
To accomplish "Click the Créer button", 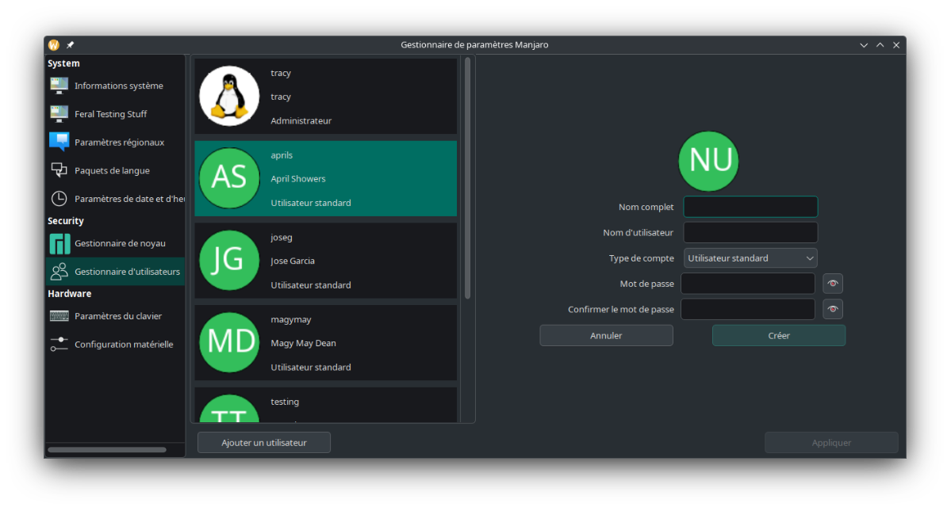I will coord(779,335).
